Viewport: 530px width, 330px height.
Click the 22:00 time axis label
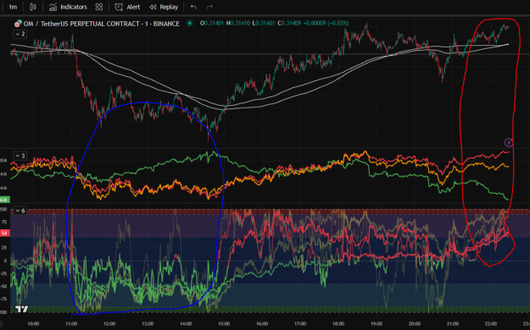[x=491, y=324]
